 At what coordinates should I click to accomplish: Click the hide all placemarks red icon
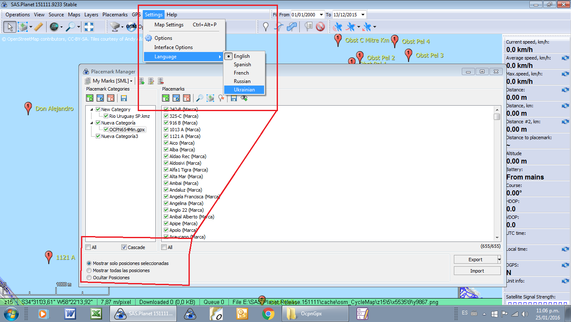tap(321, 27)
